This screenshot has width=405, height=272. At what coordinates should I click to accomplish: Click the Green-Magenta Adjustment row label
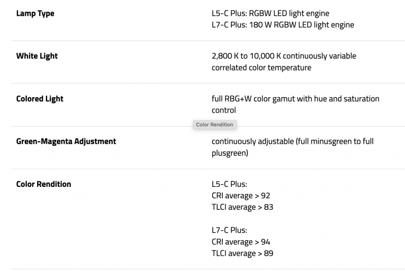coord(66,141)
